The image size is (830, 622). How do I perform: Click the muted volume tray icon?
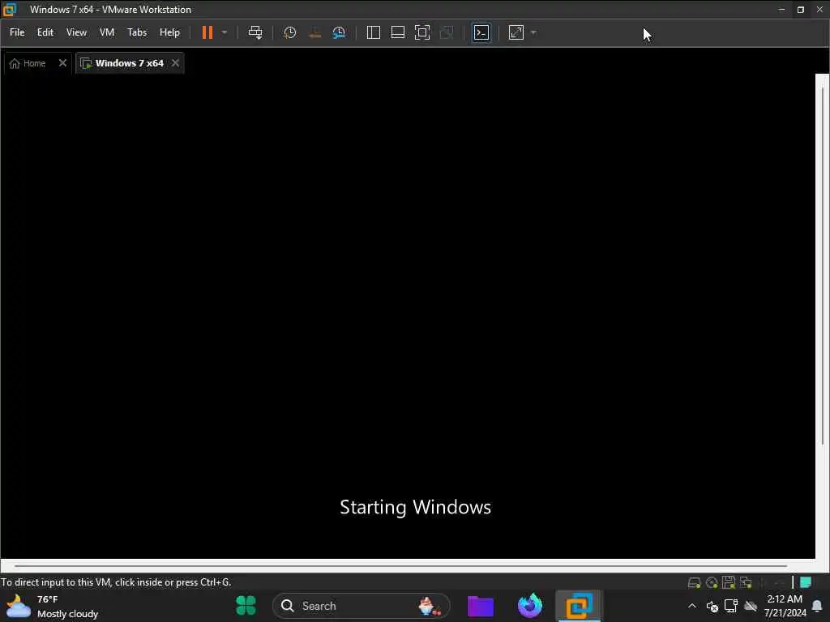pos(712,606)
